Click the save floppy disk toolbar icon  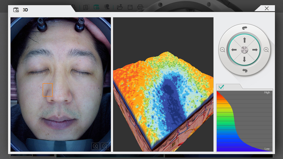coord(130,7)
